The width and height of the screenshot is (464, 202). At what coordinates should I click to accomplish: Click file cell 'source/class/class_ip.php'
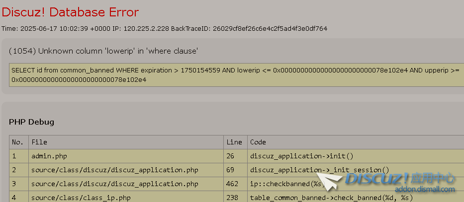click(x=126, y=197)
